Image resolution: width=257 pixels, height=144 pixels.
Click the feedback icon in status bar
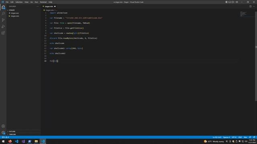(250, 137)
